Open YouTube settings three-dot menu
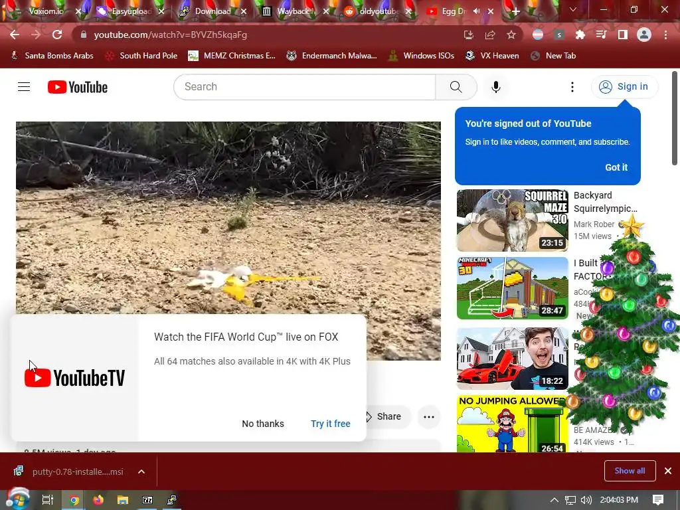680x510 pixels. [x=572, y=87]
